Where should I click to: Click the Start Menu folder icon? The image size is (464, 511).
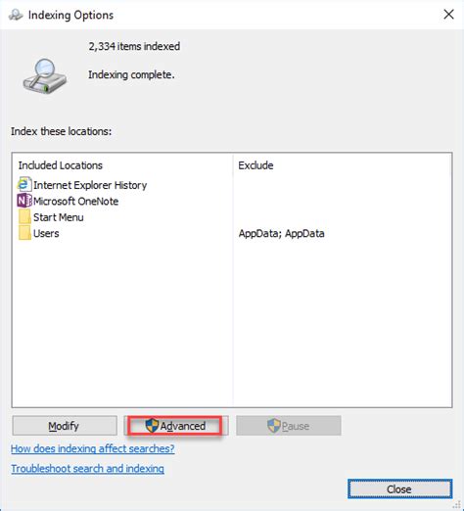24,216
